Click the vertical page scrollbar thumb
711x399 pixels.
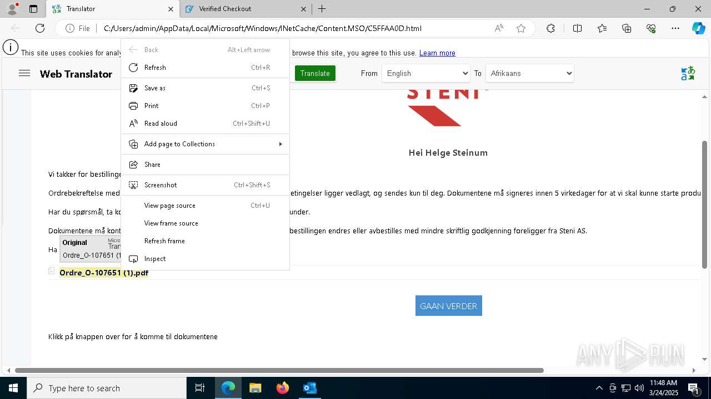[704, 204]
